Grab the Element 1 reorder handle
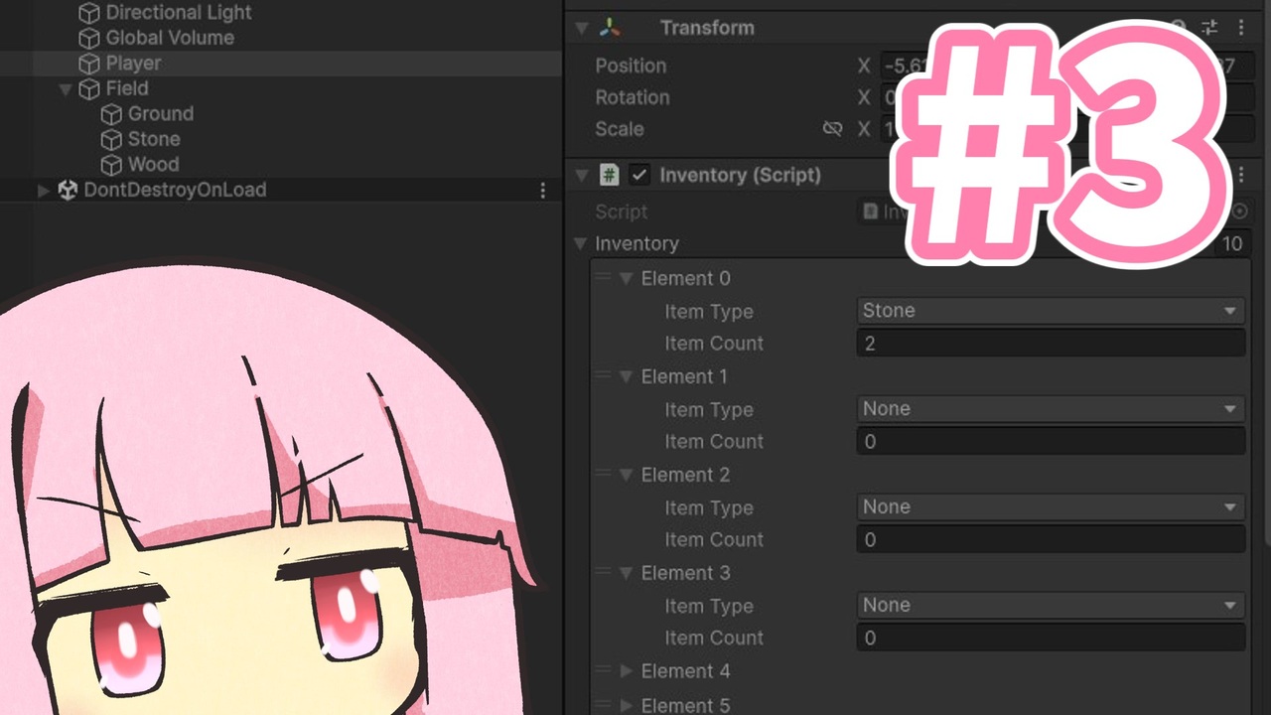Image resolution: width=1271 pixels, height=715 pixels. pyautogui.click(x=602, y=376)
